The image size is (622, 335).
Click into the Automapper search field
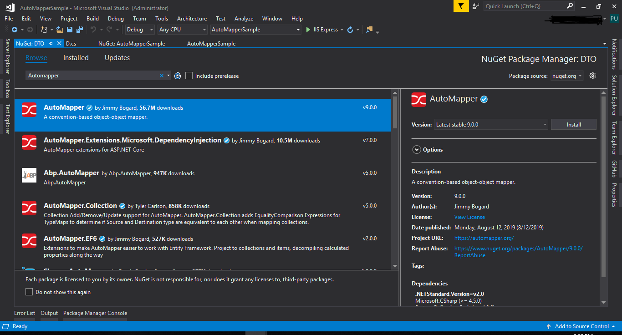coord(92,76)
